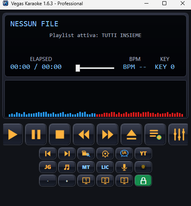Select monitor 2 display button
This screenshot has width=191, height=206.
point(105,180)
